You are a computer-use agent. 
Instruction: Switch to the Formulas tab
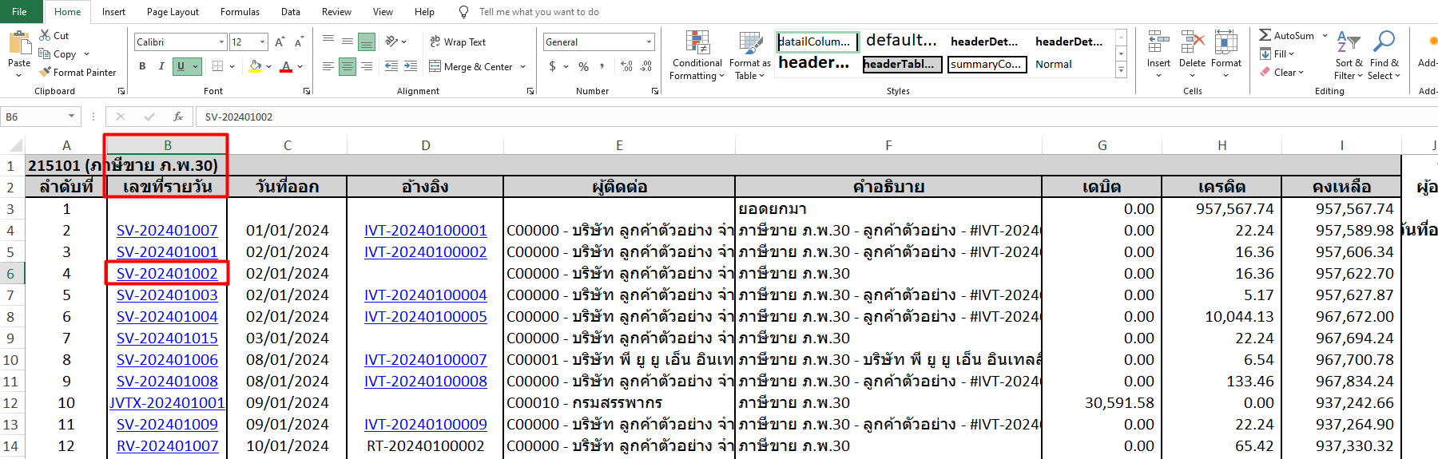pos(240,12)
